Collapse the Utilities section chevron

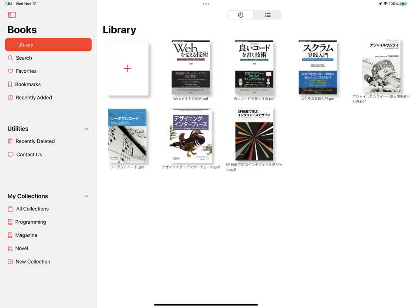[87, 129]
